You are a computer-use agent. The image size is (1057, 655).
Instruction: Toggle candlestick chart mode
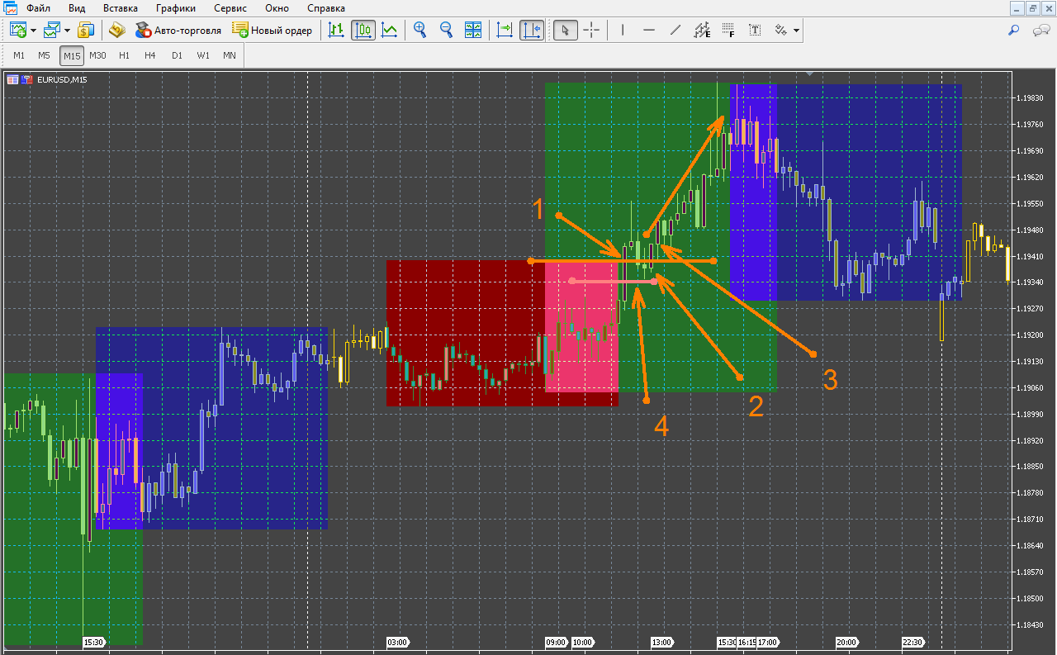tap(363, 31)
